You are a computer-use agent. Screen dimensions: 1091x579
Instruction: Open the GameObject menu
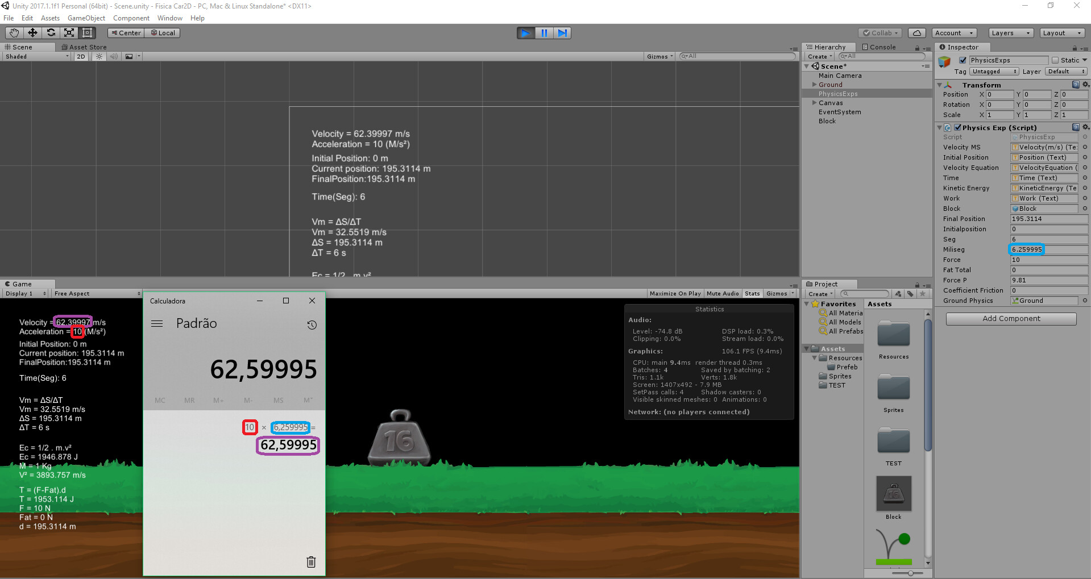pyautogui.click(x=86, y=18)
